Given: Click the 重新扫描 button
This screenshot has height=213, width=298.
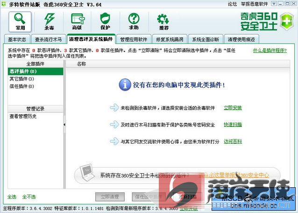Looking at the screenshot, I should (x=187, y=197).
